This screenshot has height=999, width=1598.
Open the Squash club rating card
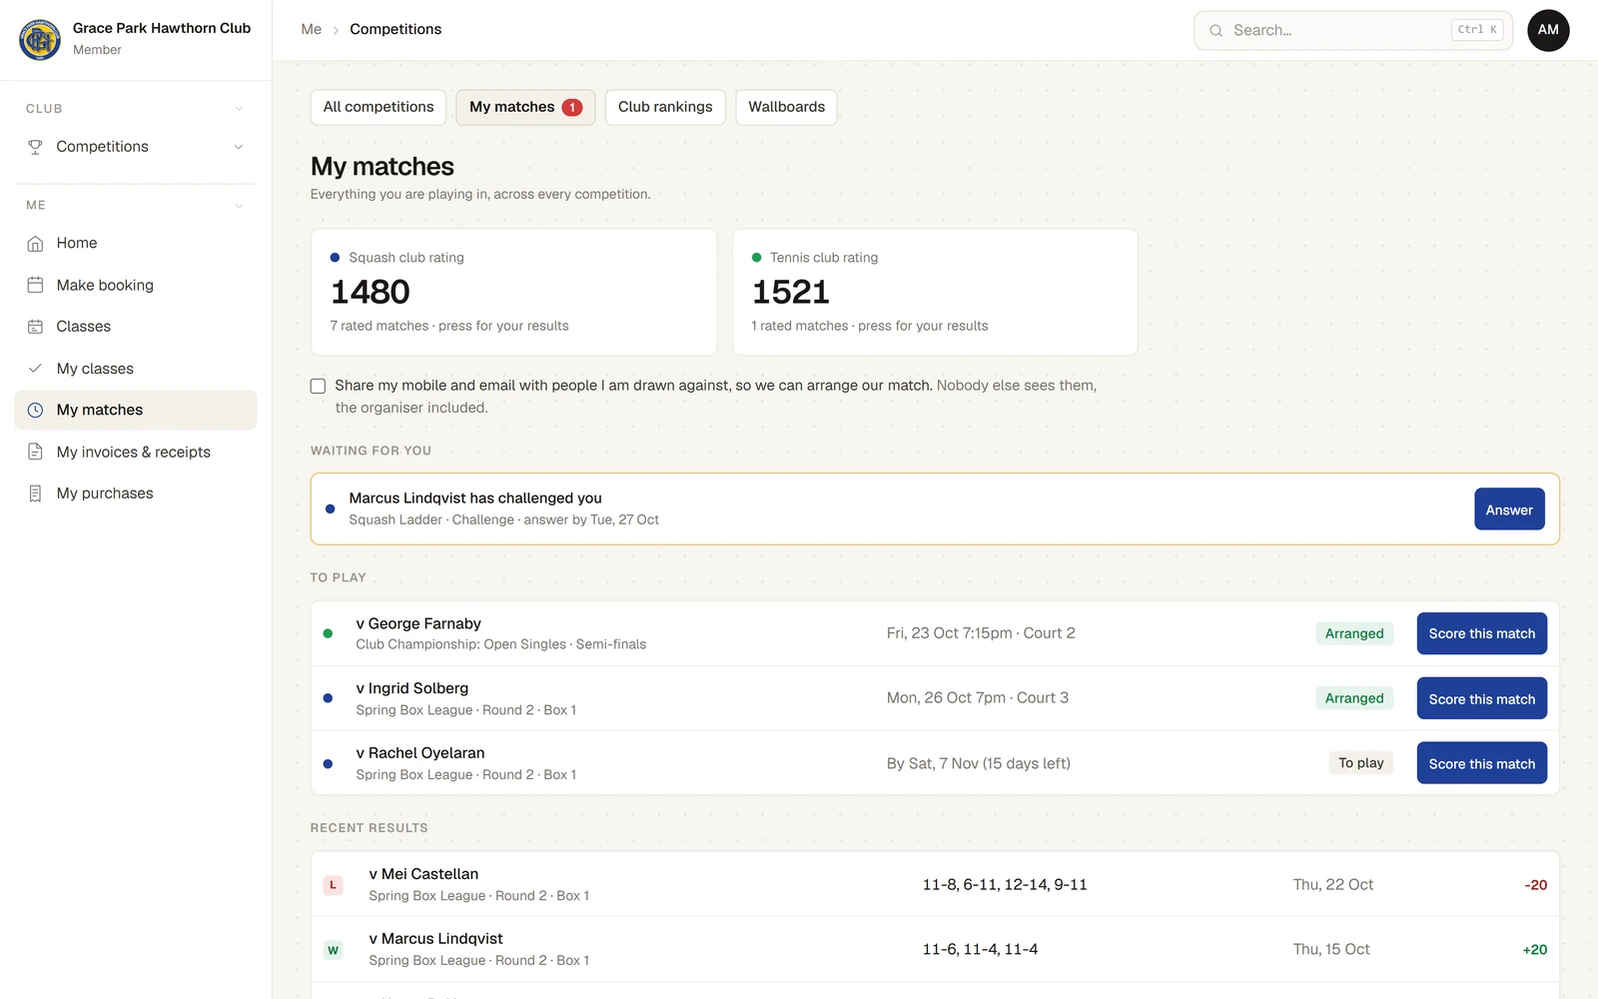[x=513, y=292]
